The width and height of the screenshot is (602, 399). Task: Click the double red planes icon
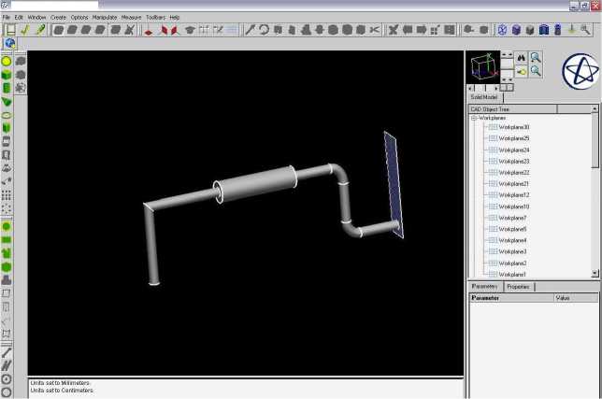coord(169,30)
